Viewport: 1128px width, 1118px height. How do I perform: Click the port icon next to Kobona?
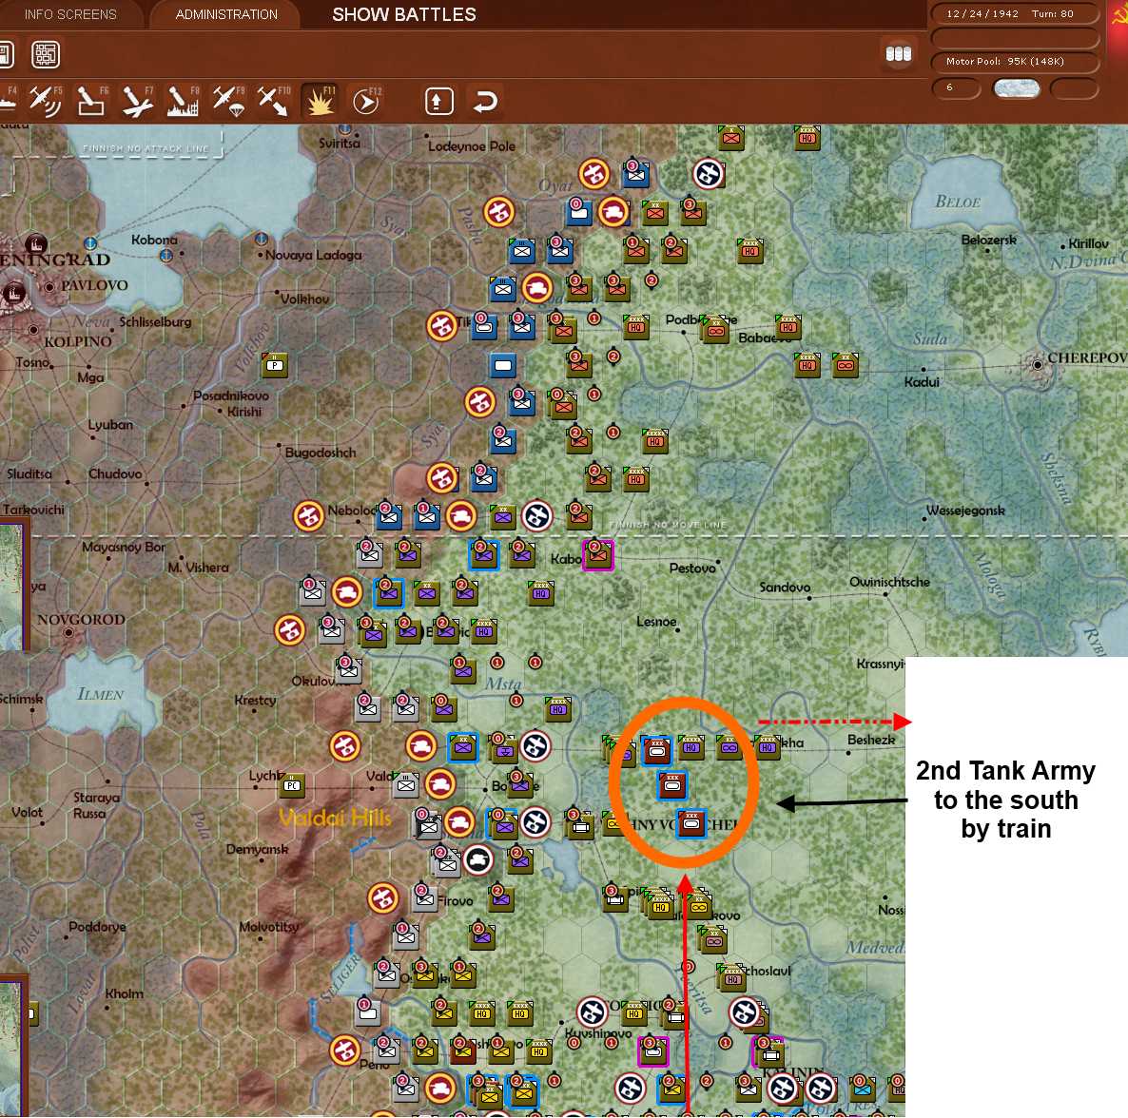point(166,255)
